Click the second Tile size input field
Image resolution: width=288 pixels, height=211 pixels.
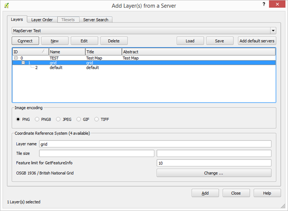coord(214,153)
